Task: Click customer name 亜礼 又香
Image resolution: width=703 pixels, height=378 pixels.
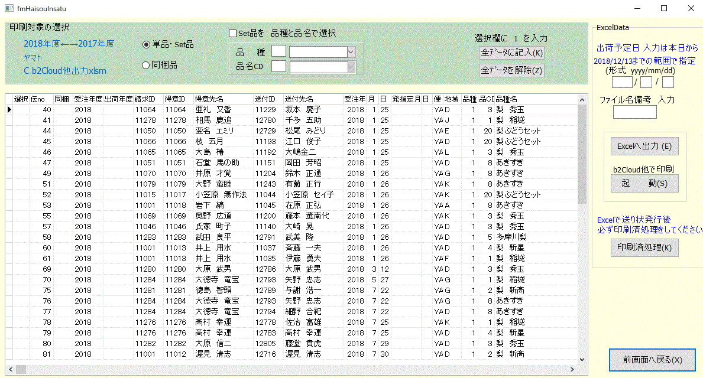Action: pos(213,110)
